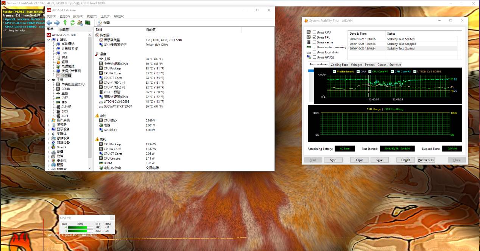
Task: Enable the Stress local disks checkbox
Action: (x=314, y=52)
